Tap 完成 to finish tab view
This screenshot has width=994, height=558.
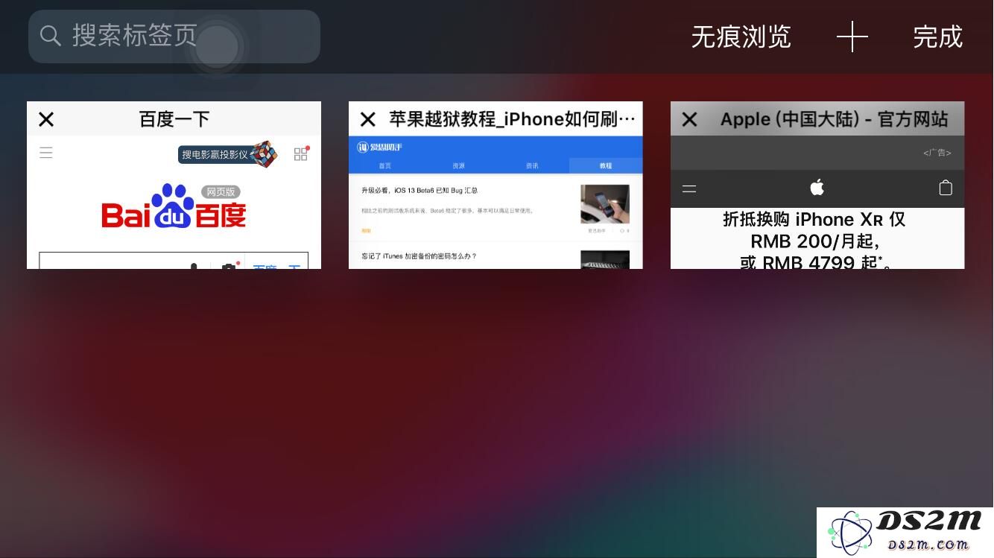pos(938,37)
